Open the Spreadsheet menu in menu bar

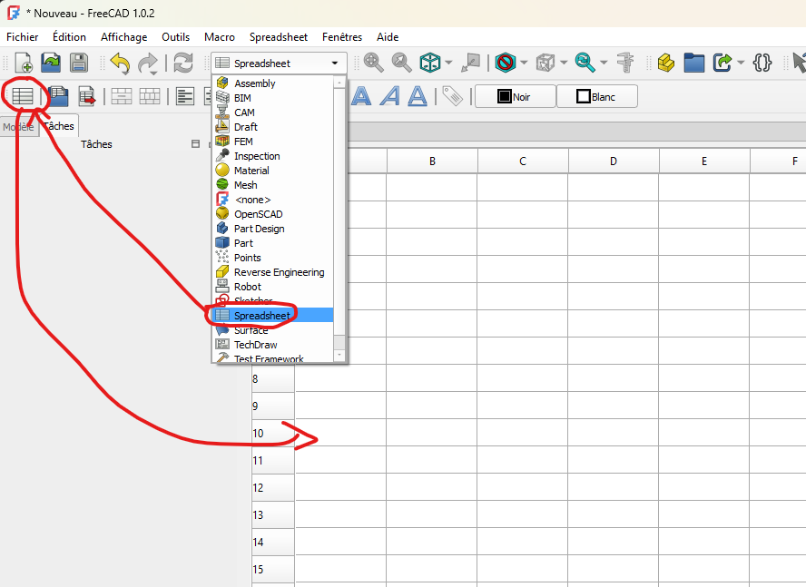click(x=279, y=37)
